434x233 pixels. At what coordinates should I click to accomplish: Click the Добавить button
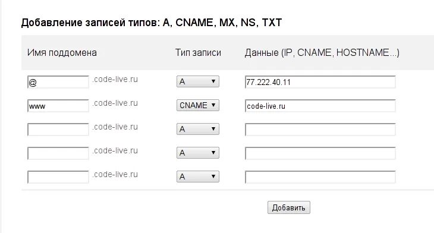tap(289, 207)
